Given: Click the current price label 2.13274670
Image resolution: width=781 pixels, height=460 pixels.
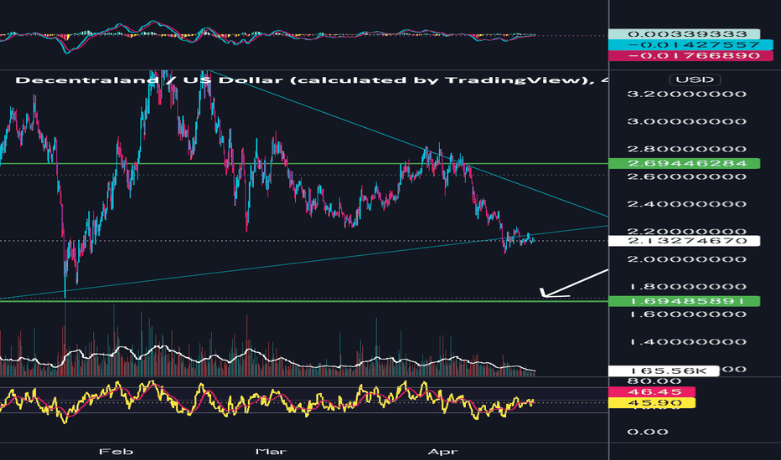Looking at the screenshot, I should tap(684, 241).
